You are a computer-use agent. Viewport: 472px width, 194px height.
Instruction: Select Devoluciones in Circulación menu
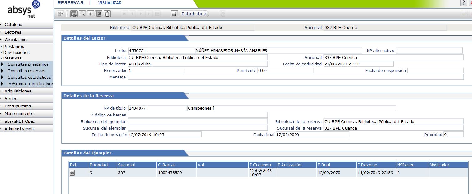(x=17, y=53)
